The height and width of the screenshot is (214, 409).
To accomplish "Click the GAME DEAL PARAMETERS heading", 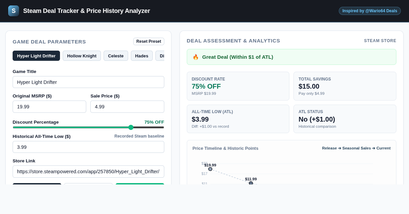I will (x=49, y=41).
